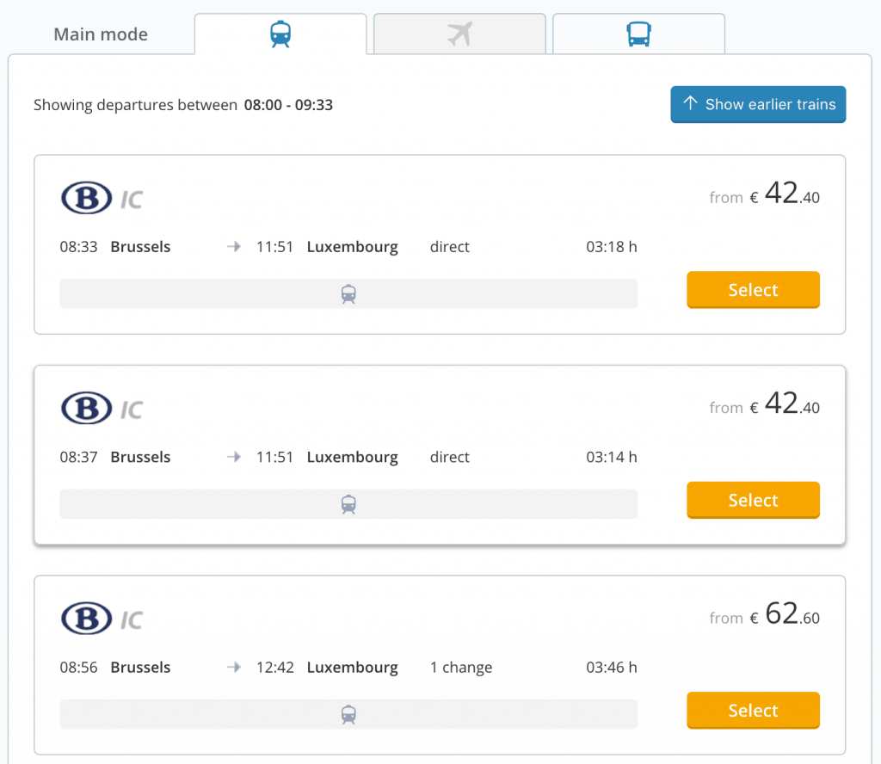Switch to the bus mode tab
The image size is (881, 764).
638,34
